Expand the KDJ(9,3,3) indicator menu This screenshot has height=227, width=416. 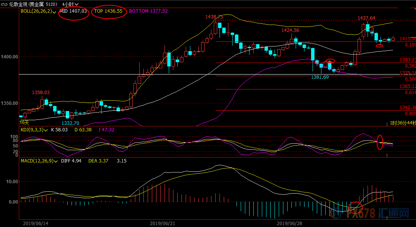coord(34,130)
